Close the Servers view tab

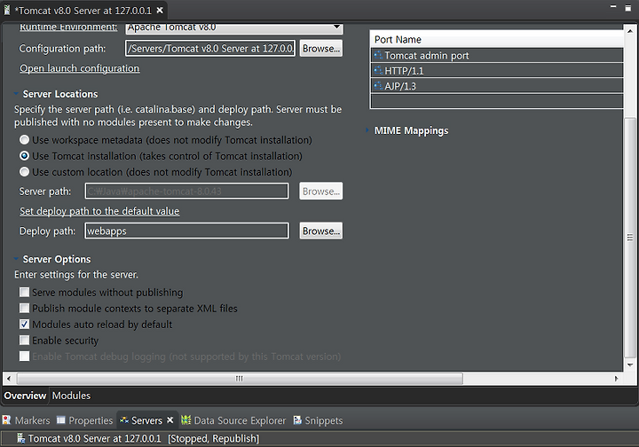[x=170, y=420]
